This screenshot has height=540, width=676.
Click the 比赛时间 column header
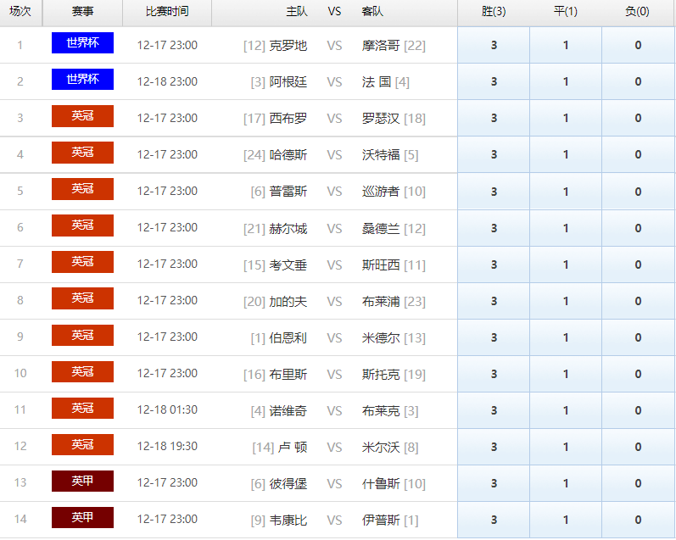167,12
